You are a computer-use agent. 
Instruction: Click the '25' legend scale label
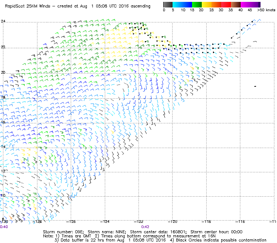tap(211, 10)
